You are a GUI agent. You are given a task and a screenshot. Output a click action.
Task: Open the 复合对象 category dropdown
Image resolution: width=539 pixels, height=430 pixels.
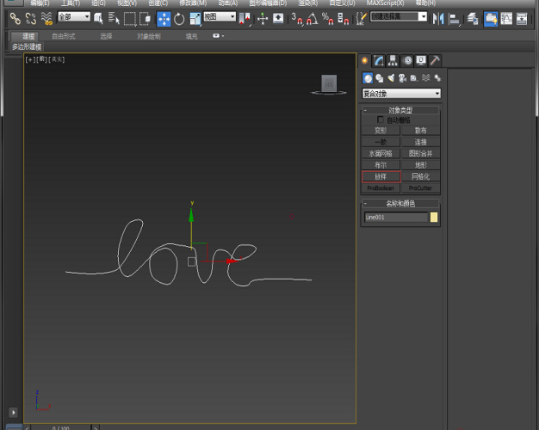pos(401,94)
